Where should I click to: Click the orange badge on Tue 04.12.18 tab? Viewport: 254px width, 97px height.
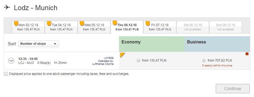(x=49, y=23)
